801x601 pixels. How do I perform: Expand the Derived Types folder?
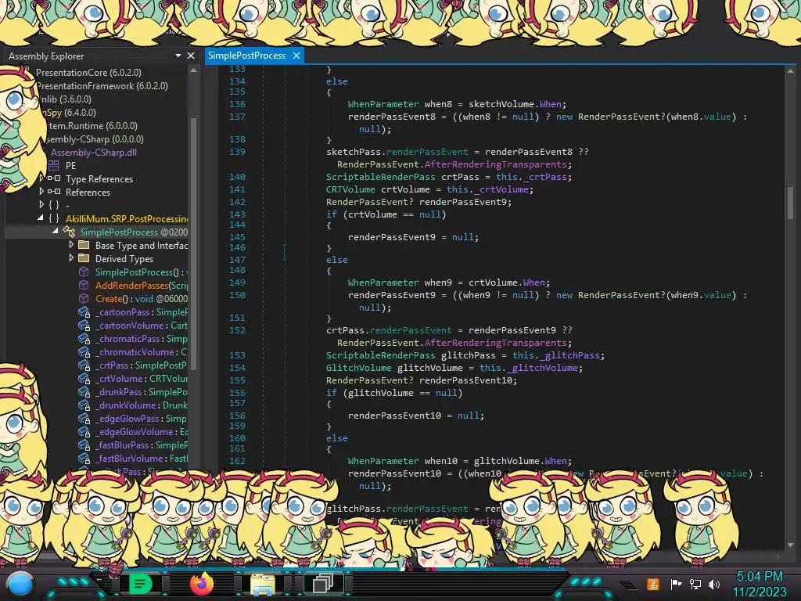pyautogui.click(x=71, y=258)
